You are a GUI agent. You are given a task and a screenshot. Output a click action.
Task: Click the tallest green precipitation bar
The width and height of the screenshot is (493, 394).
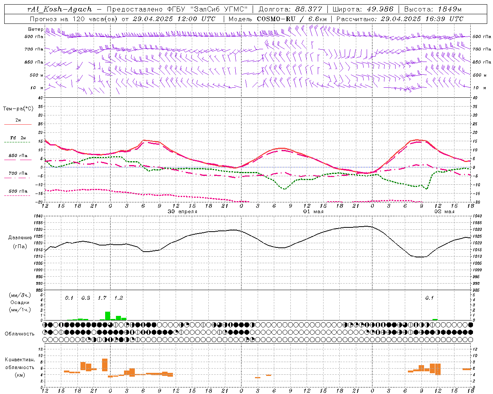click(x=108, y=316)
